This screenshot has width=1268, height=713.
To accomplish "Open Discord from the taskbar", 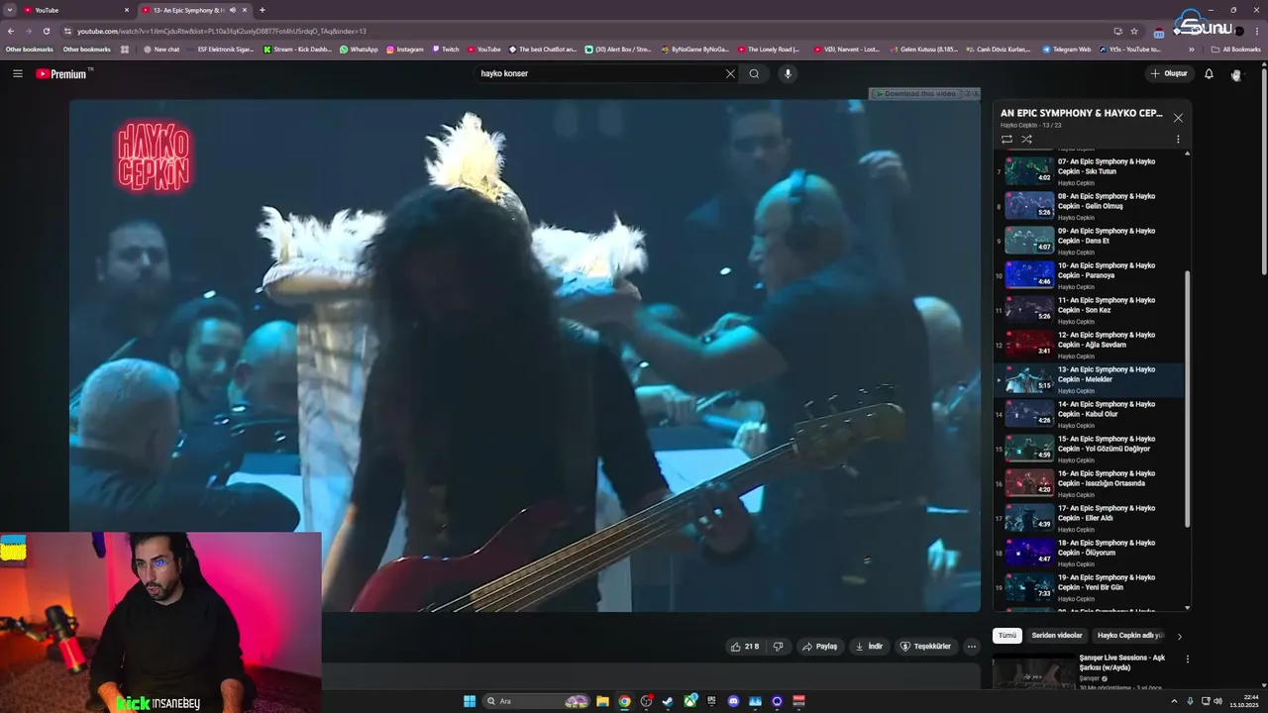I will 733,701.
